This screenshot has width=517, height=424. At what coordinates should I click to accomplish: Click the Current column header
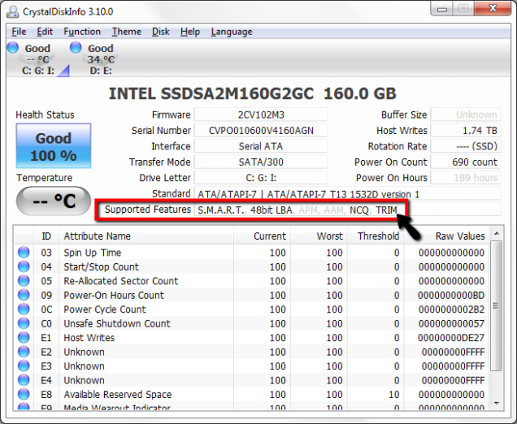coord(262,236)
